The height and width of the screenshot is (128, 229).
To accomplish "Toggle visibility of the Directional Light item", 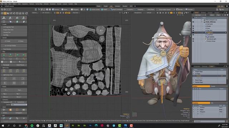I will point(193,39).
